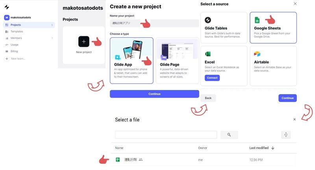
Task: Toggle the A-Z sort icon
Action: (286, 135)
